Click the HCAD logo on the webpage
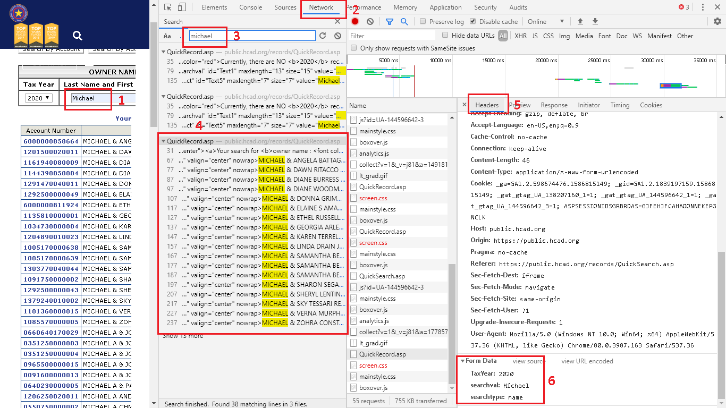 pyautogui.click(x=19, y=13)
